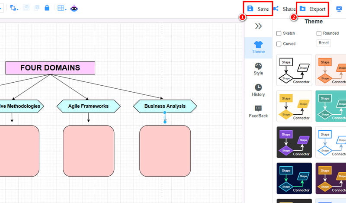Image resolution: width=346 pixels, height=203 pixels.
Task: Open the arrange layers dropdown tool
Action: [x=14, y=8]
